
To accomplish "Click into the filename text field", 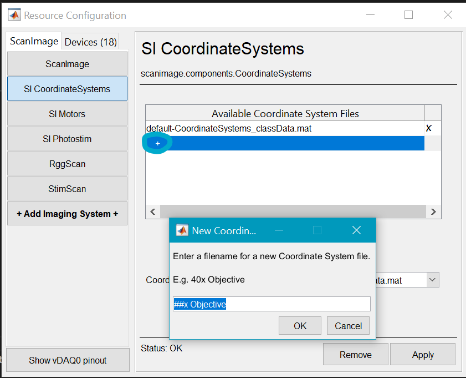I will tap(272, 304).
